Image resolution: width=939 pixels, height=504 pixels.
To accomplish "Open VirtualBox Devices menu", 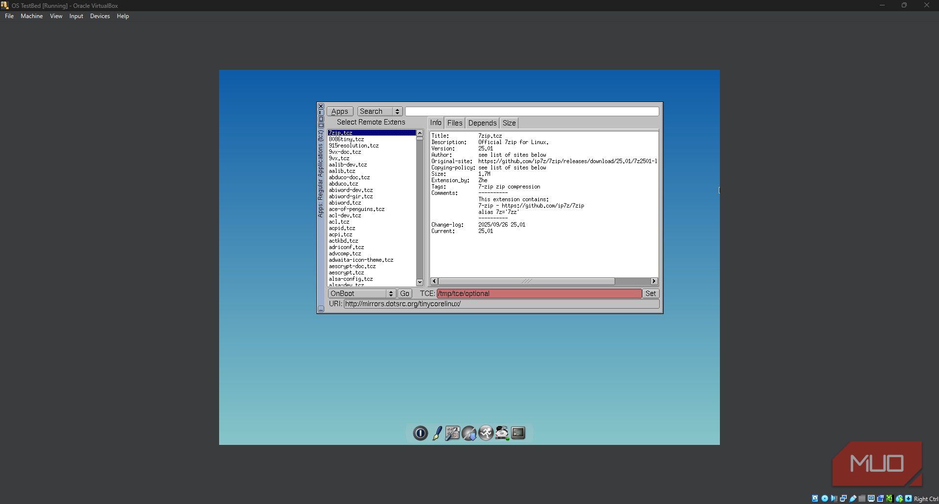I will (x=100, y=16).
